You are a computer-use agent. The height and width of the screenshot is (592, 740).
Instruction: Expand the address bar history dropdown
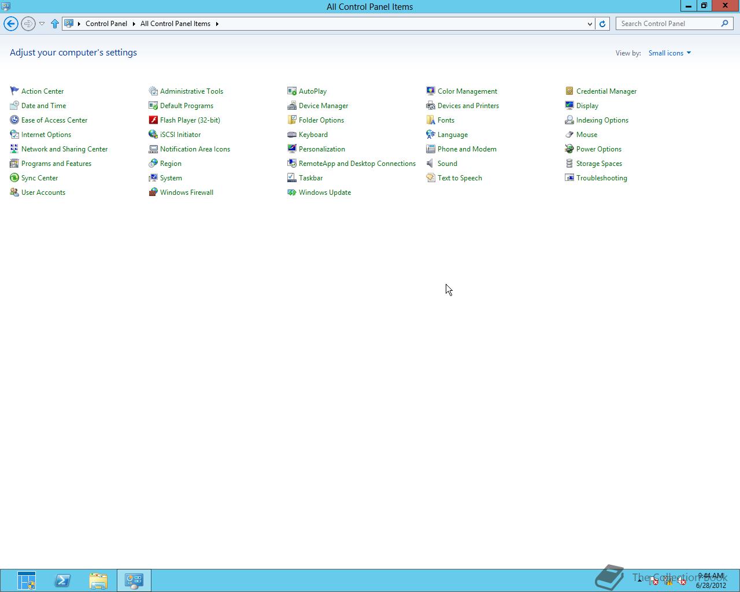click(590, 24)
